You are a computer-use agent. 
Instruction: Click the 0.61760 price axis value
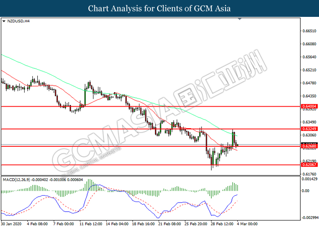pyautogui.click(x=309, y=174)
